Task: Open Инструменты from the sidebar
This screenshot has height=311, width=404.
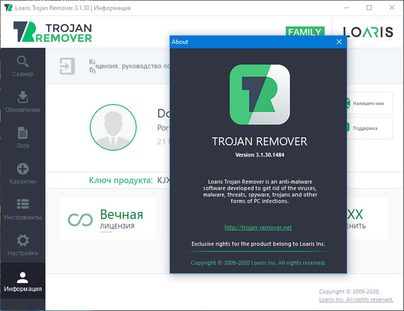Action: [x=23, y=210]
